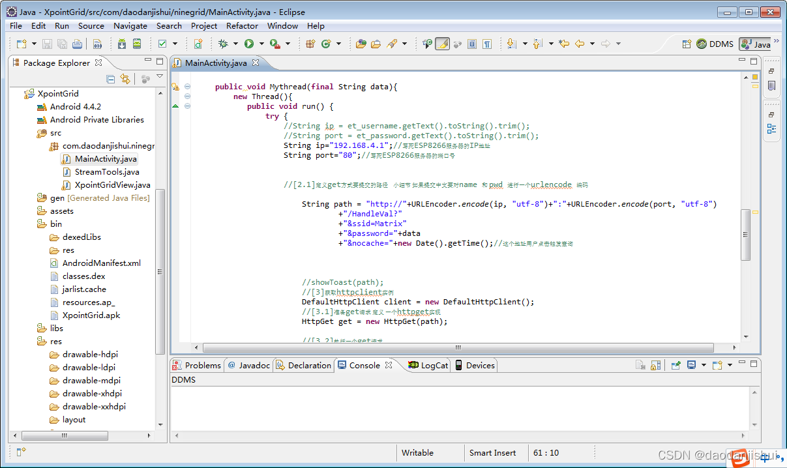787x468 pixels.
Task: Click the Smart Insert status field
Action: (493, 452)
